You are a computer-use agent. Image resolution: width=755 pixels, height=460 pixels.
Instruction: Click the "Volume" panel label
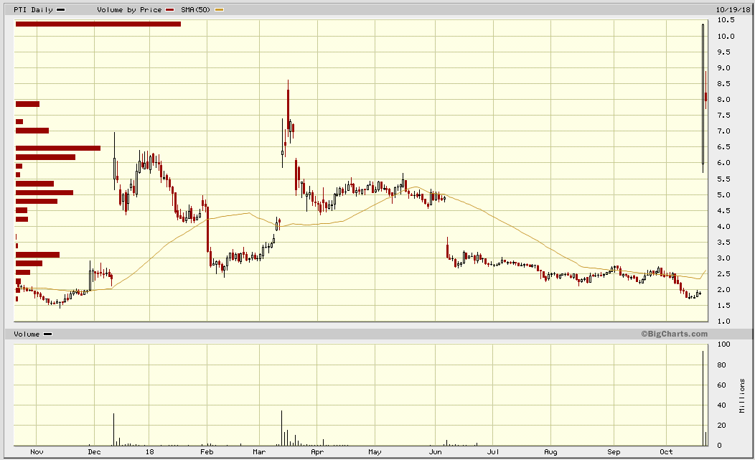pos(27,334)
